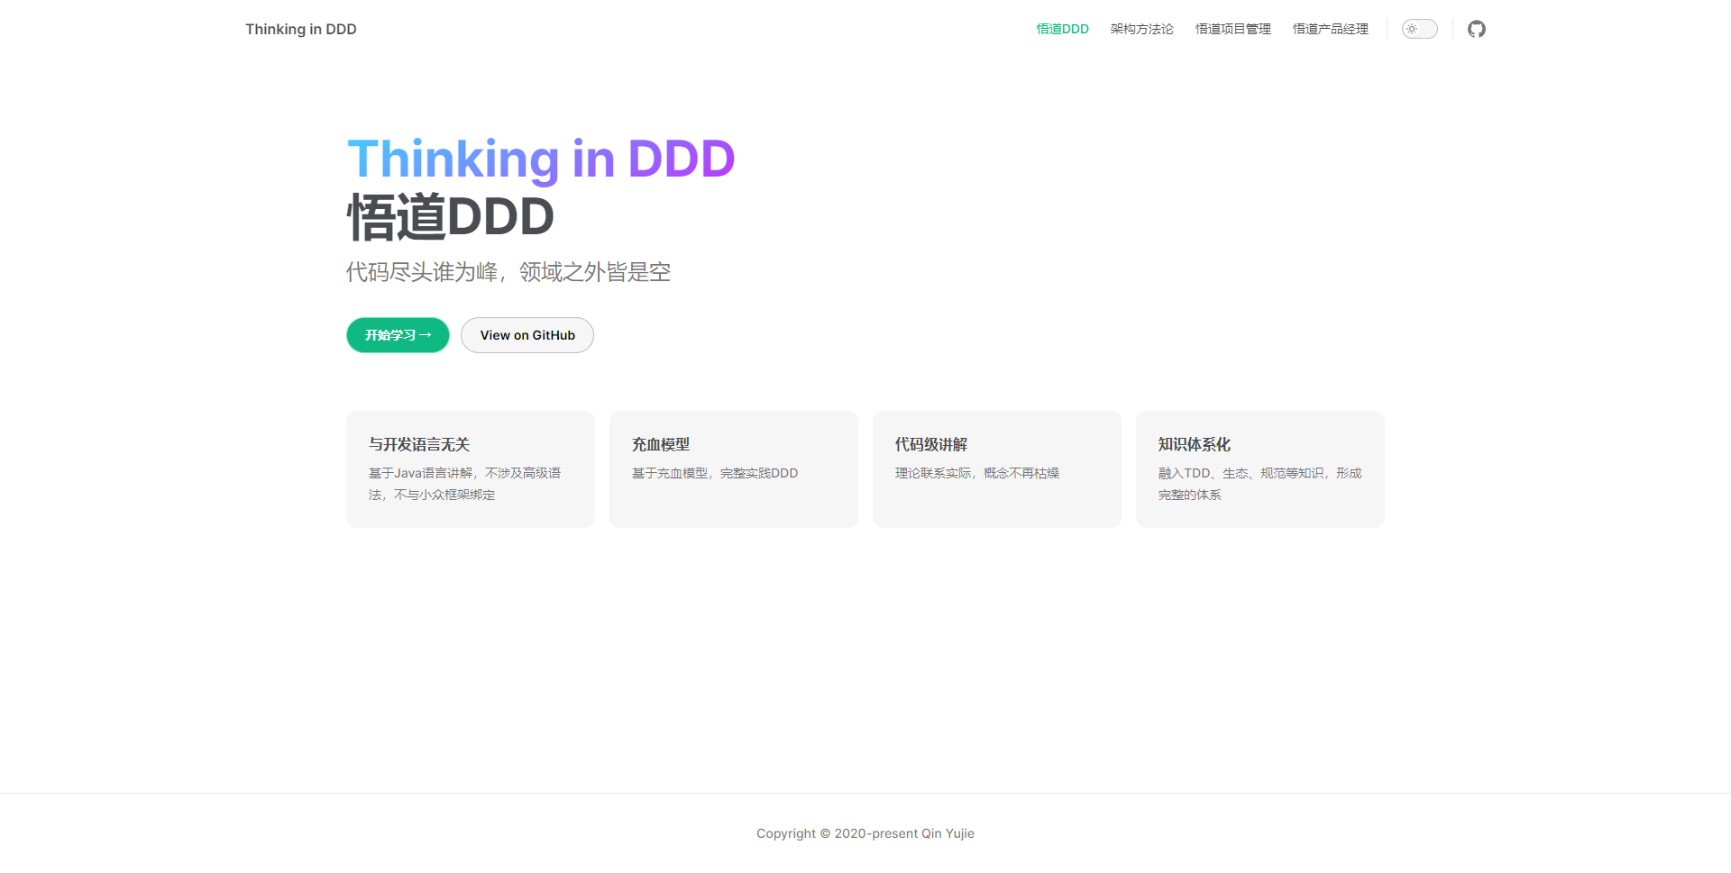Open the 悟道产品经理 navigation link
1731x873 pixels.
click(1330, 29)
